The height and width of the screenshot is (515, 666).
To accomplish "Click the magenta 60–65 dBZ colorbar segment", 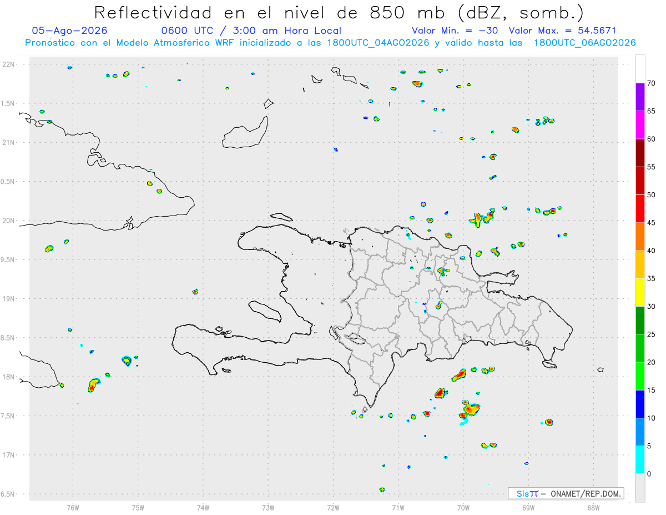I will coord(640,124).
